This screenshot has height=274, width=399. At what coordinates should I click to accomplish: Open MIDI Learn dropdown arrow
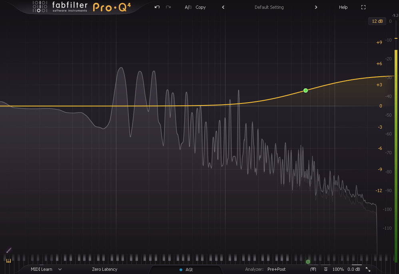click(60, 269)
